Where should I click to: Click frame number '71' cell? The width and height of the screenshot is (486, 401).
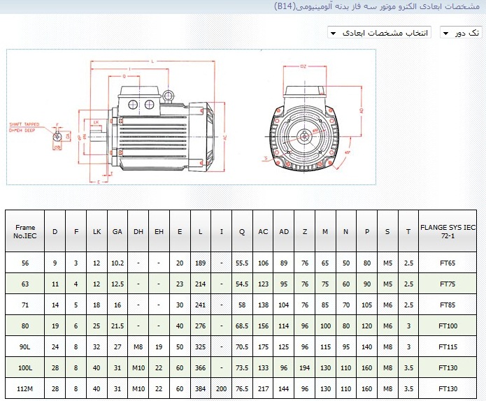click(x=25, y=305)
